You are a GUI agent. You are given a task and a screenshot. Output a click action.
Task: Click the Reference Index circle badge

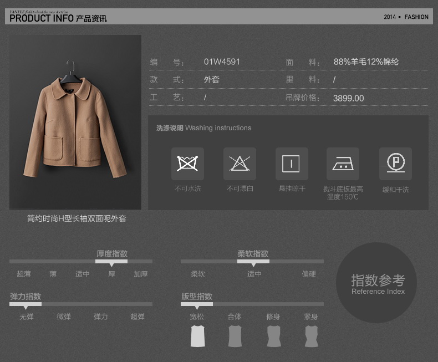pyautogui.click(x=378, y=283)
